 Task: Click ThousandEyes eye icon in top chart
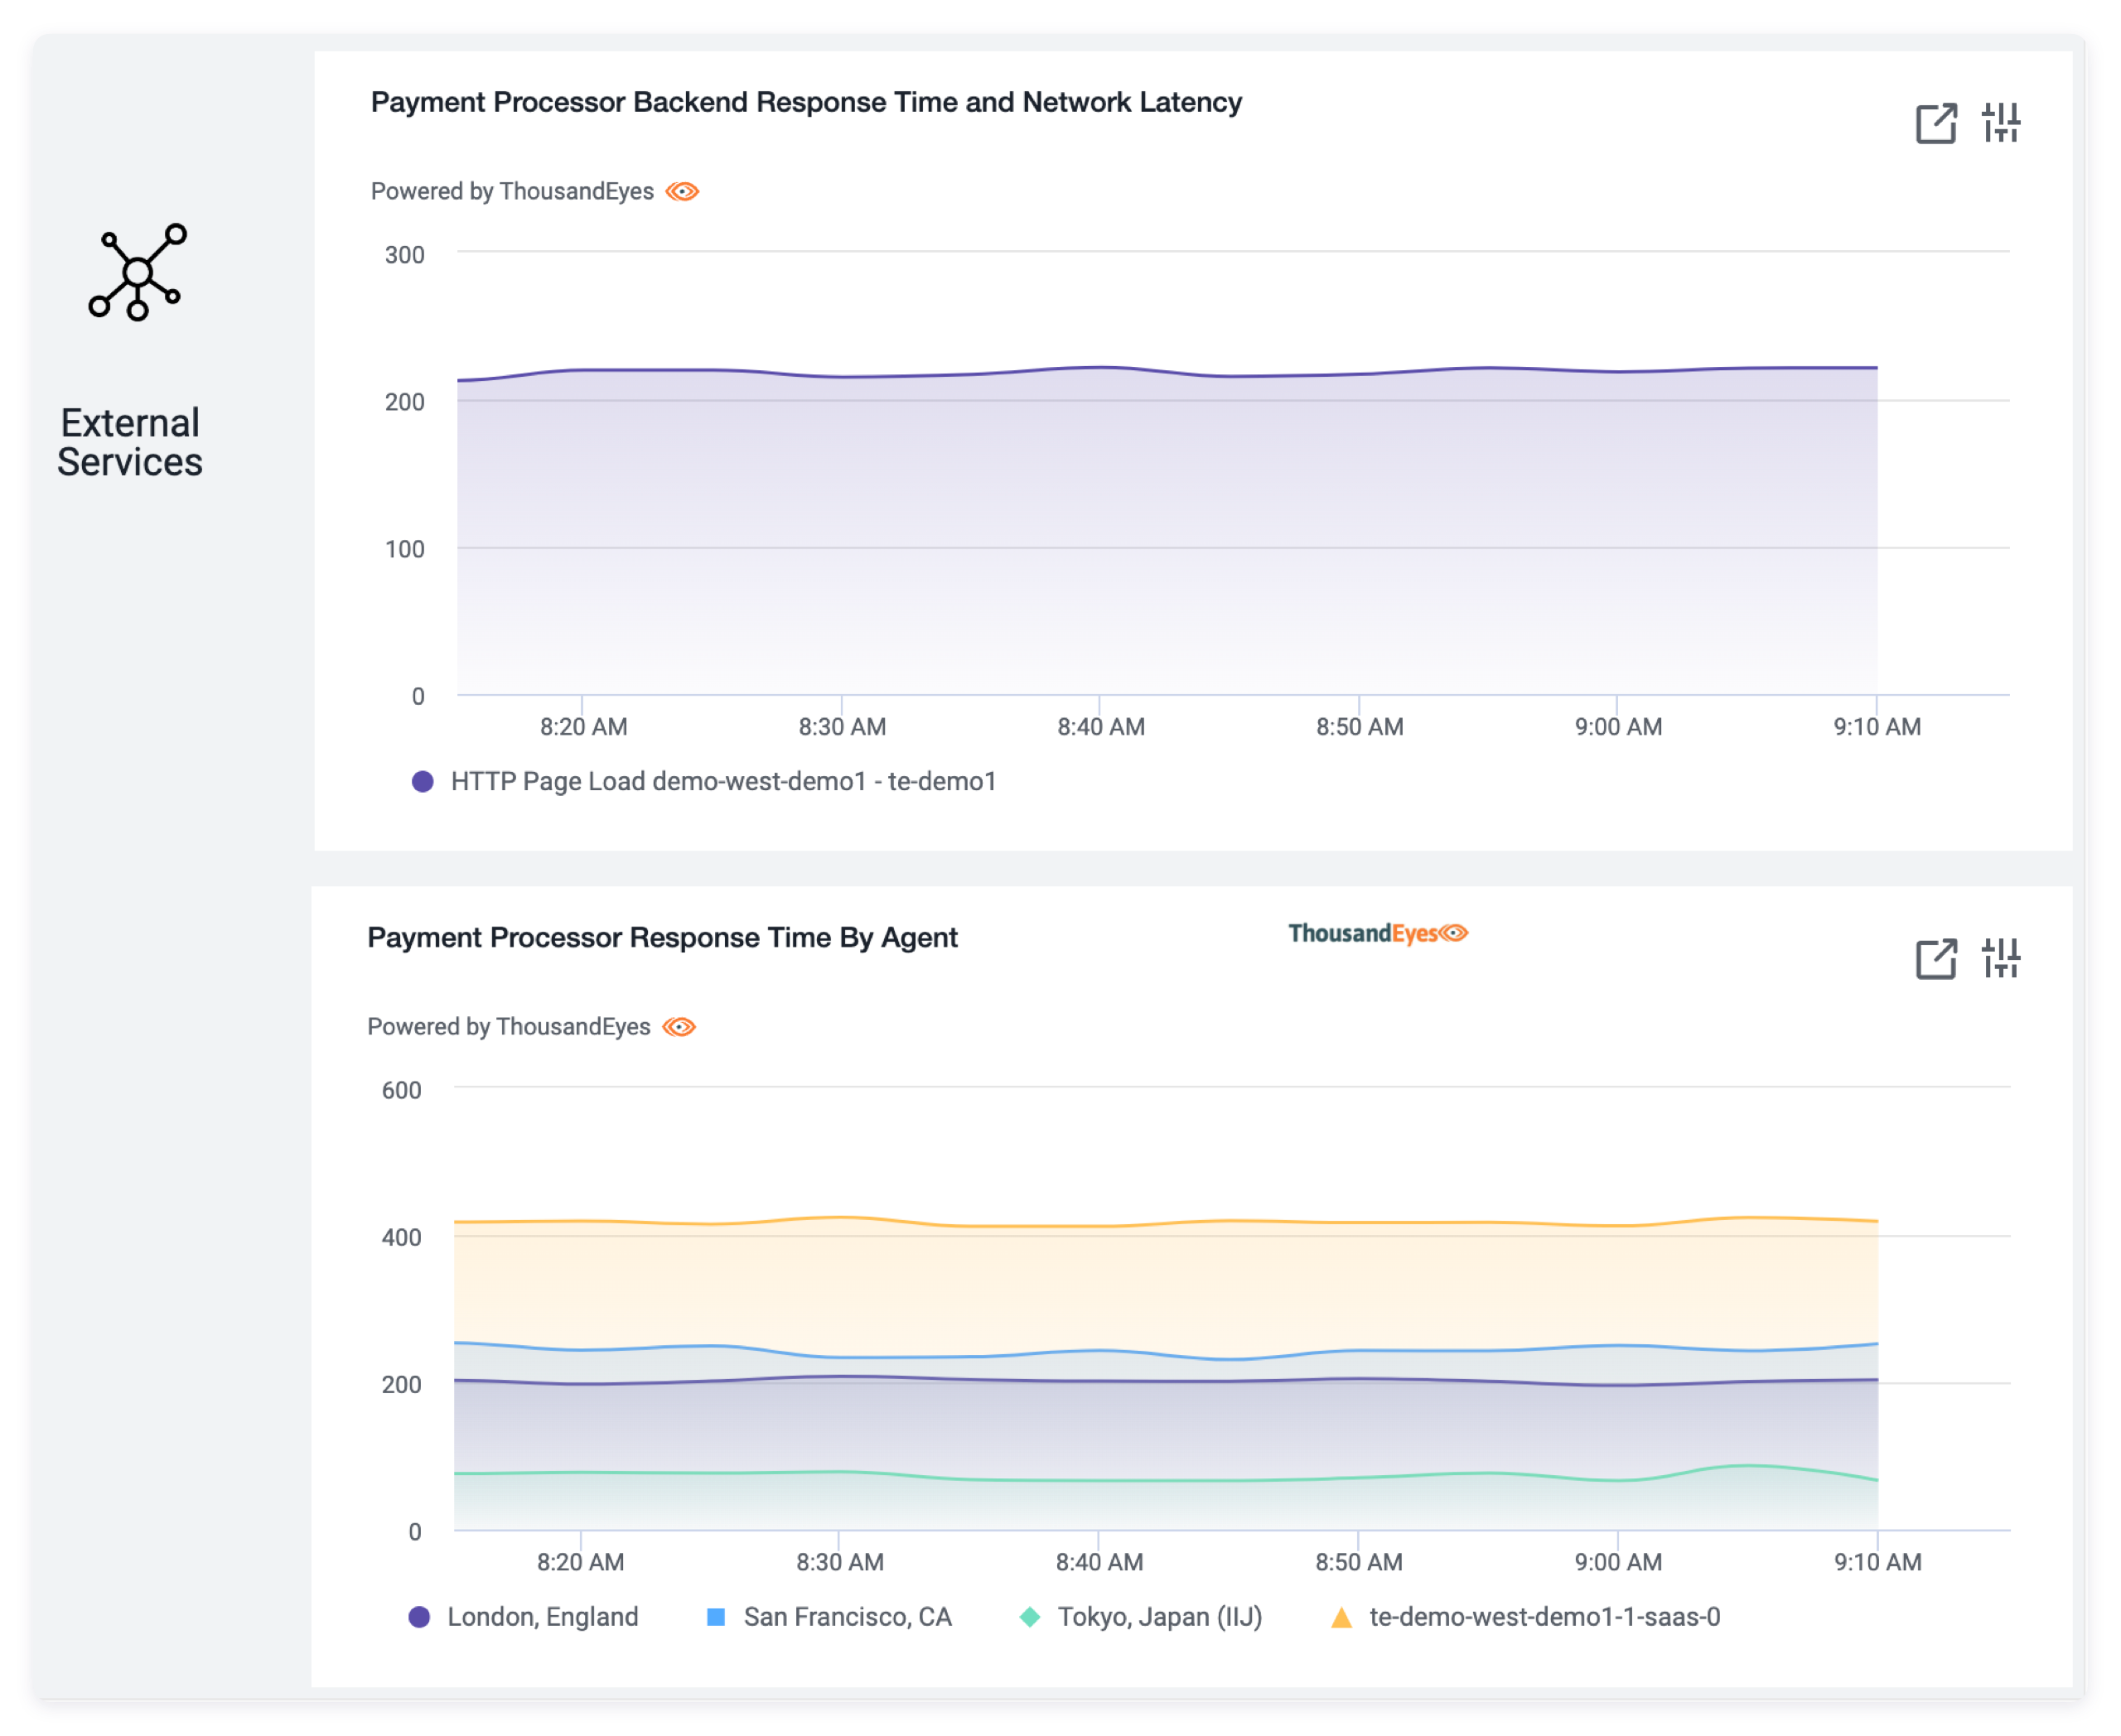[x=683, y=191]
